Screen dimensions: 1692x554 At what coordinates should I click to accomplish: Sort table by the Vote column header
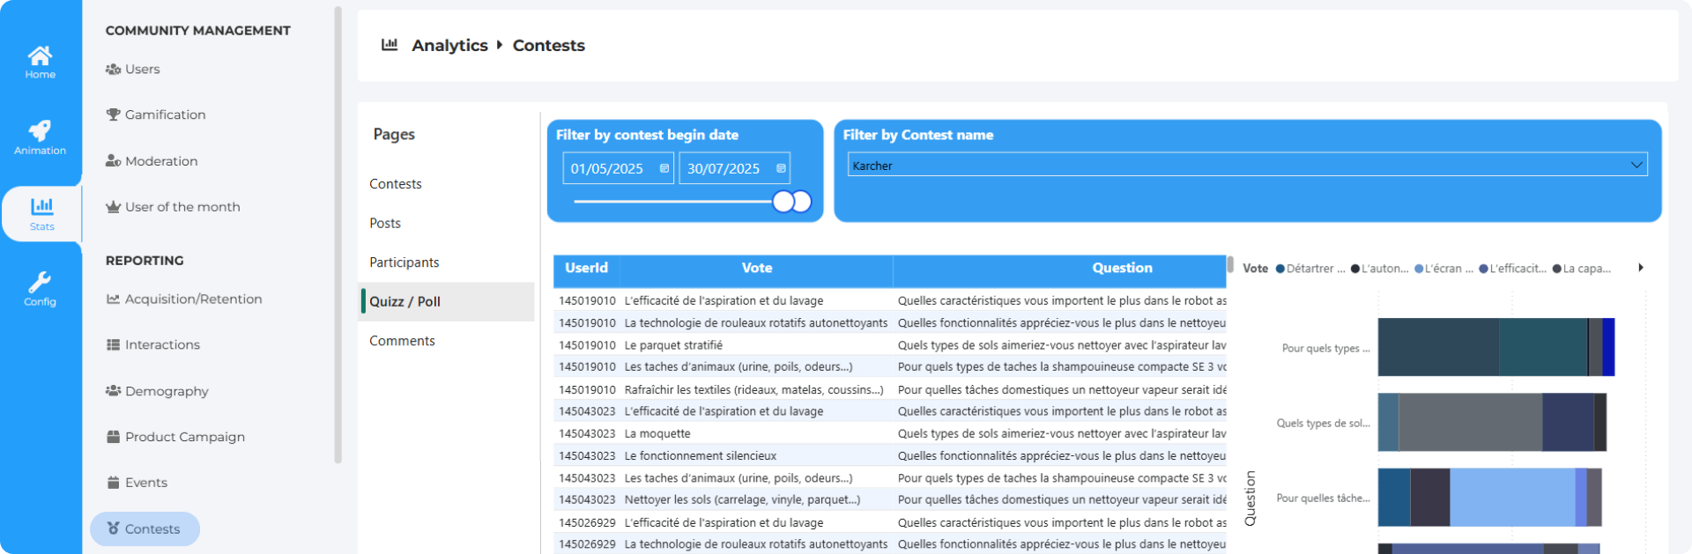(x=756, y=269)
